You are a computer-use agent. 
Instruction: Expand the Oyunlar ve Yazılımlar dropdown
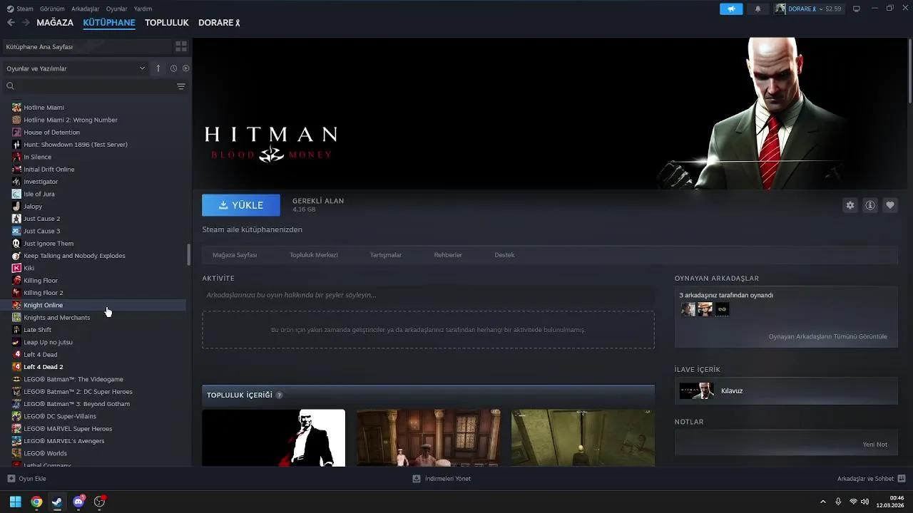pos(76,68)
